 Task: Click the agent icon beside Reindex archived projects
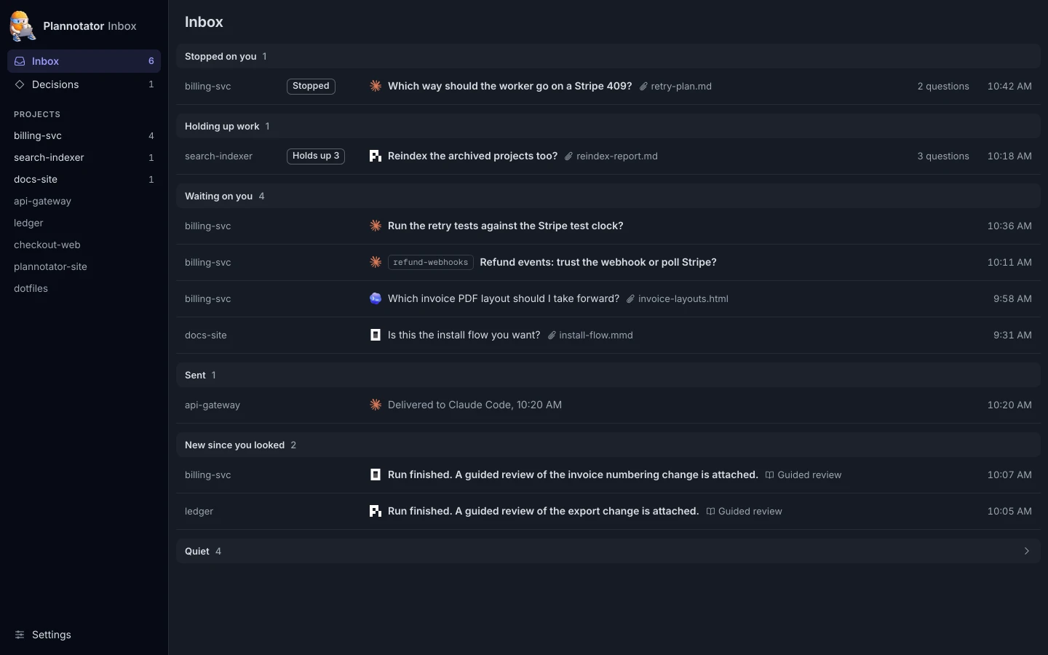(x=376, y=156)
